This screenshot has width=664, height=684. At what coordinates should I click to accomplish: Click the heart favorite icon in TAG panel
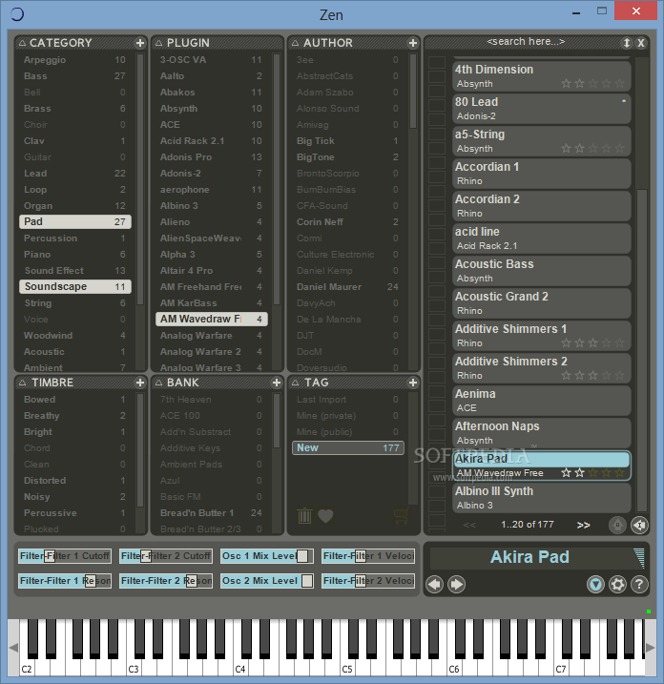(325, 516)
